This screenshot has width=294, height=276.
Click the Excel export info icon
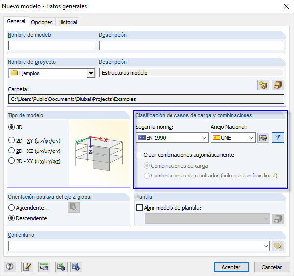pyautogui.click(x=61, y=267)
